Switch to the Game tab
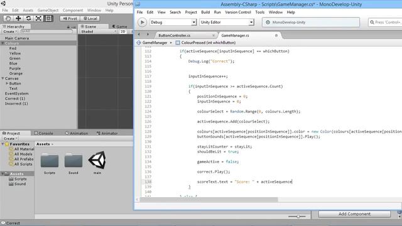This screenshot has height=226, width=402. (119, 26)
